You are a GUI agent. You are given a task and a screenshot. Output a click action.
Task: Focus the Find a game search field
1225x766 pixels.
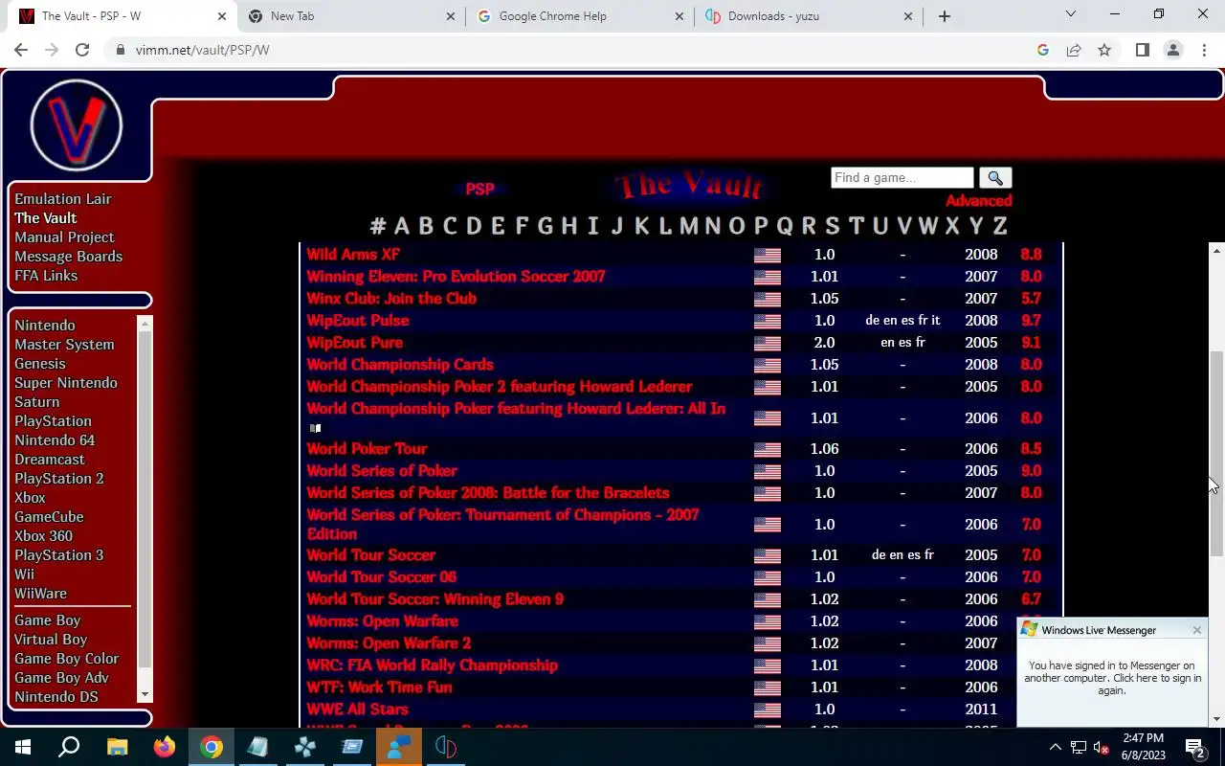click(902, 178)
